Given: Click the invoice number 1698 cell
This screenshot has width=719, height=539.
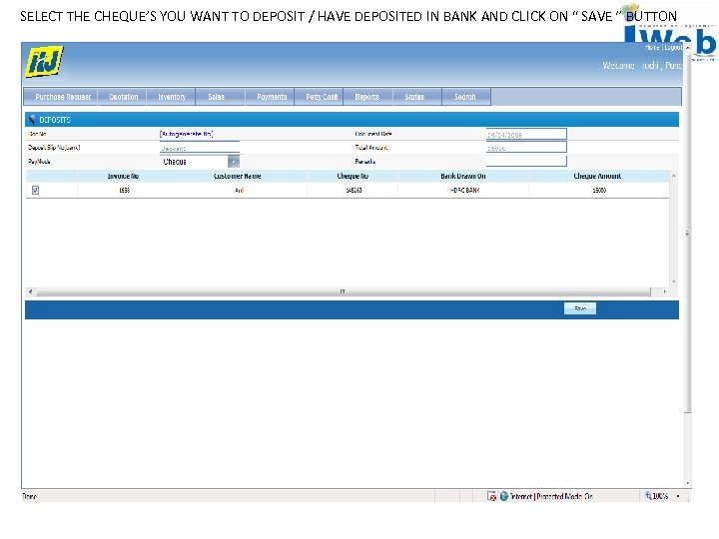Looking at the screenshot, I should coord(124,190).
